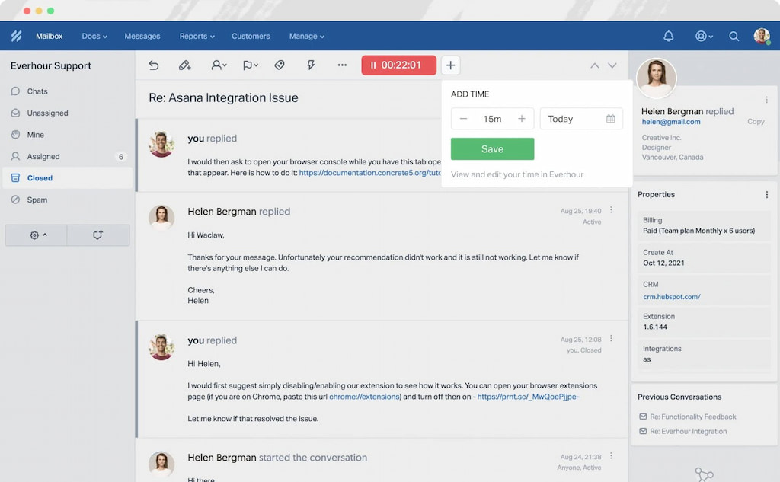Image resolution: width=780 pixels, height=482 pixels.
Task: Open search with the magnifying glass icon
Action: [734, 36]
